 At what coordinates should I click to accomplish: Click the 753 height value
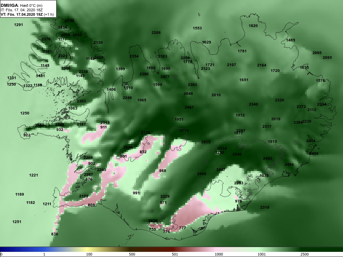click(x=152, y=229)
